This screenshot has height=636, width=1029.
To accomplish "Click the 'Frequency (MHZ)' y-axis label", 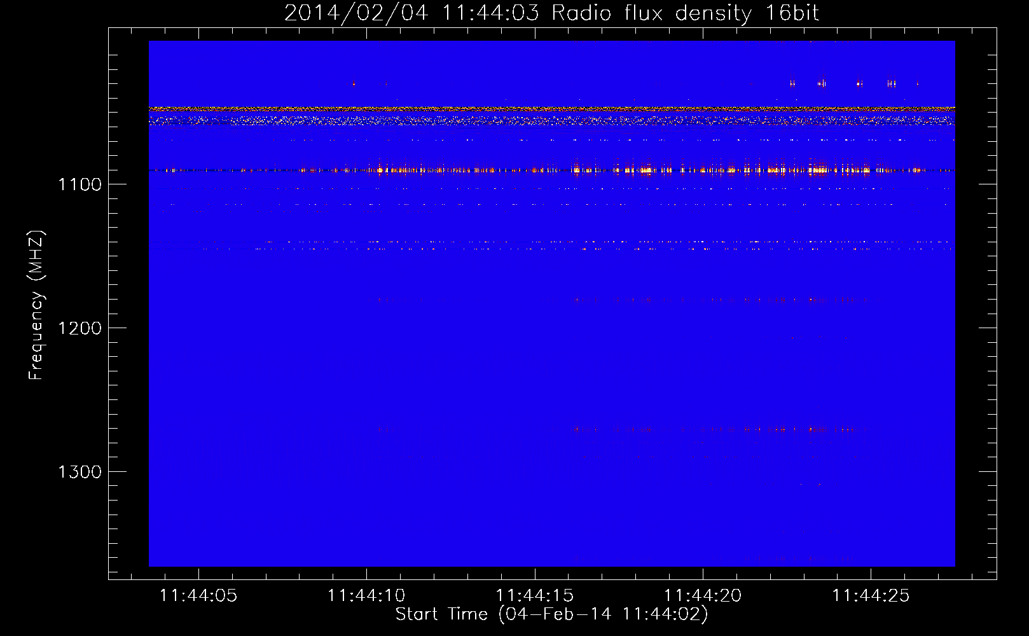I will tap(36, 305).
